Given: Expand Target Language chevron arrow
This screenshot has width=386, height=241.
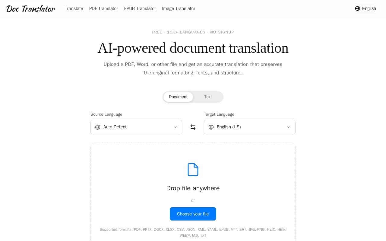Looking at the screenshot, I should tap(289, 127).
